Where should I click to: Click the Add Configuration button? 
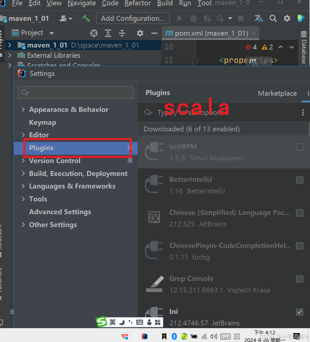[x=133, y=18]
